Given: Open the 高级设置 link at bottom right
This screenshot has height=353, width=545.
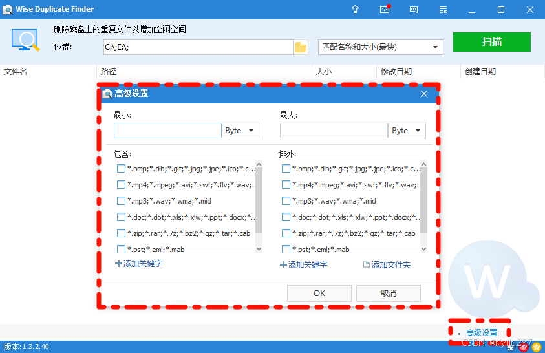Looking at the screenshot, I should (482, 333).
